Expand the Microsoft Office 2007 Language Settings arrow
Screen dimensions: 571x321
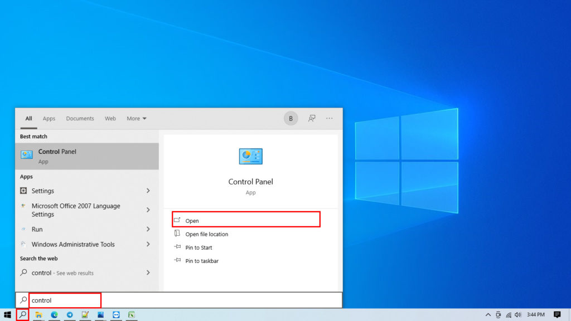[148, 210]
